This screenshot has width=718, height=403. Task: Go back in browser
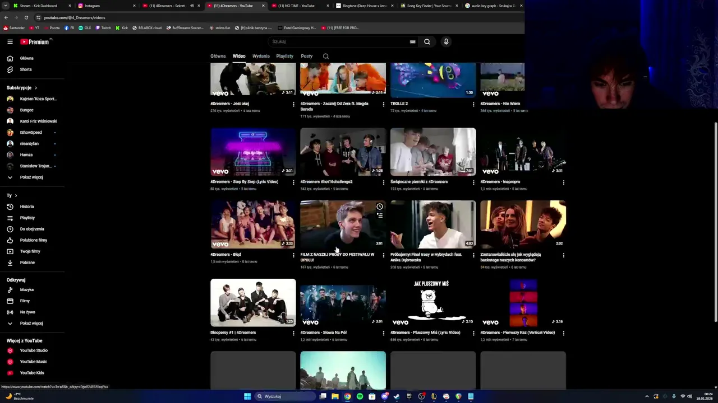point(6,17)
